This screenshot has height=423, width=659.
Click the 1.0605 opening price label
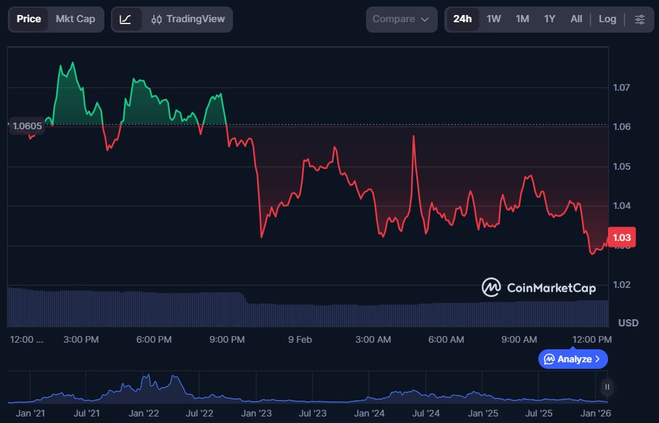27,127
